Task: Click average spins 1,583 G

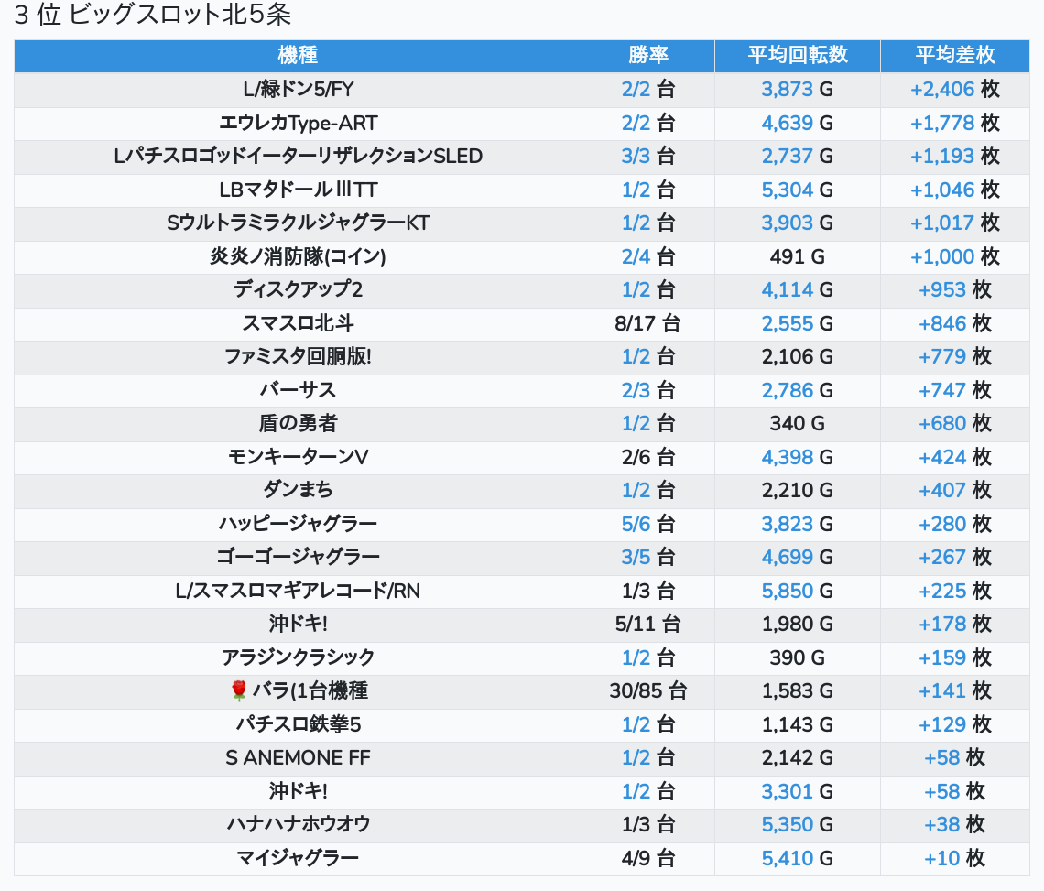Action: coord(797,691)
